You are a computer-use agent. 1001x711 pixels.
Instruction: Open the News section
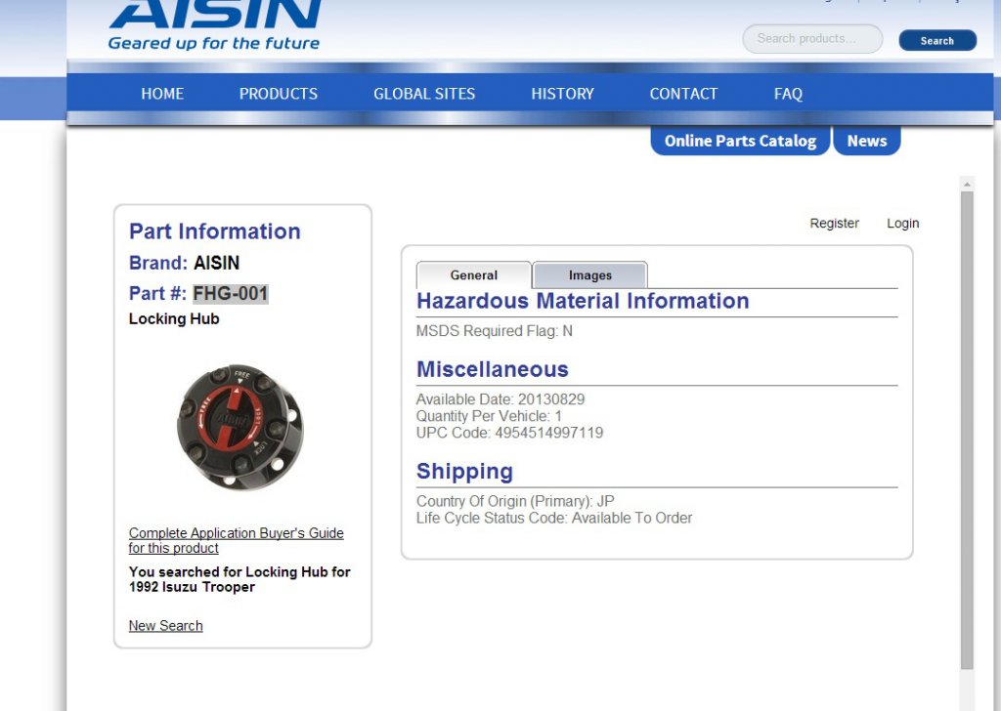tap(867, 141)
